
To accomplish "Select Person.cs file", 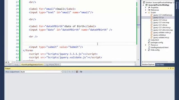I will point(154,45).
